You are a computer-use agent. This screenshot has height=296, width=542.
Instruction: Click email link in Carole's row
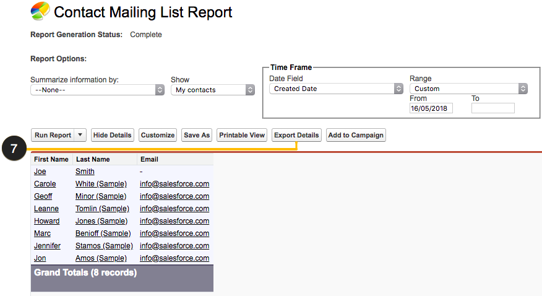tap(174, 184)
